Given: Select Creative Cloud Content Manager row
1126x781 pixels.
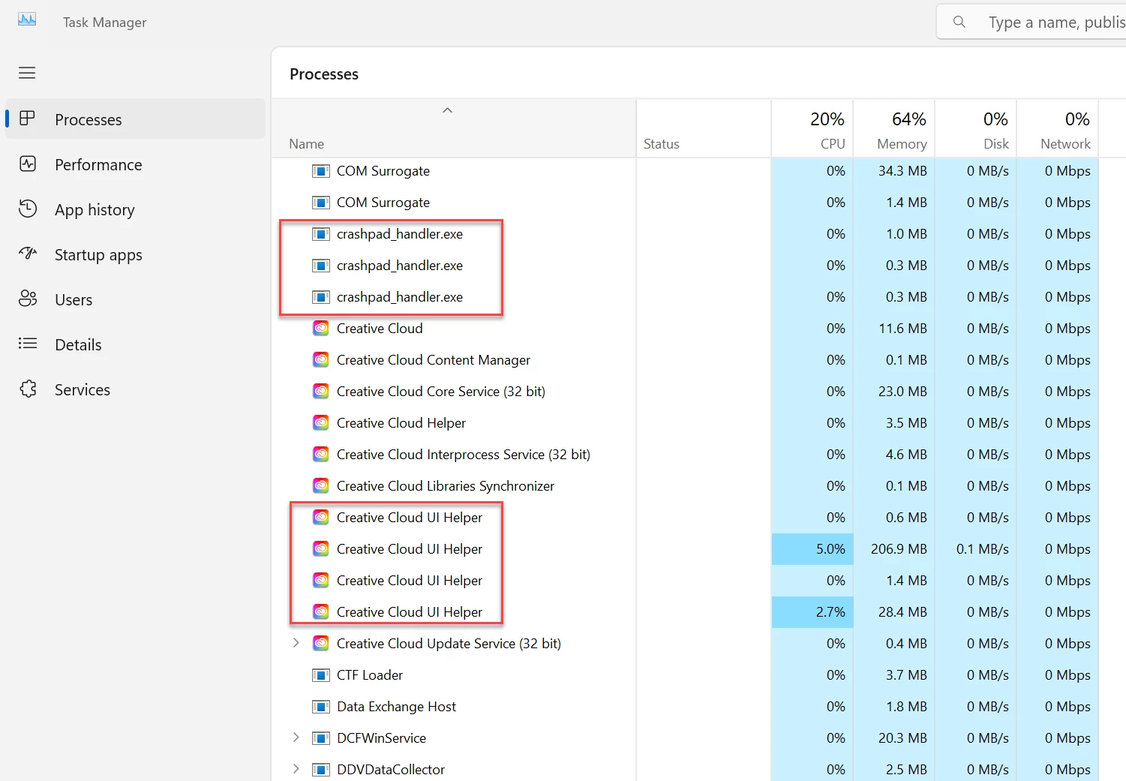Looking at the screenshot, I should 434,360.
